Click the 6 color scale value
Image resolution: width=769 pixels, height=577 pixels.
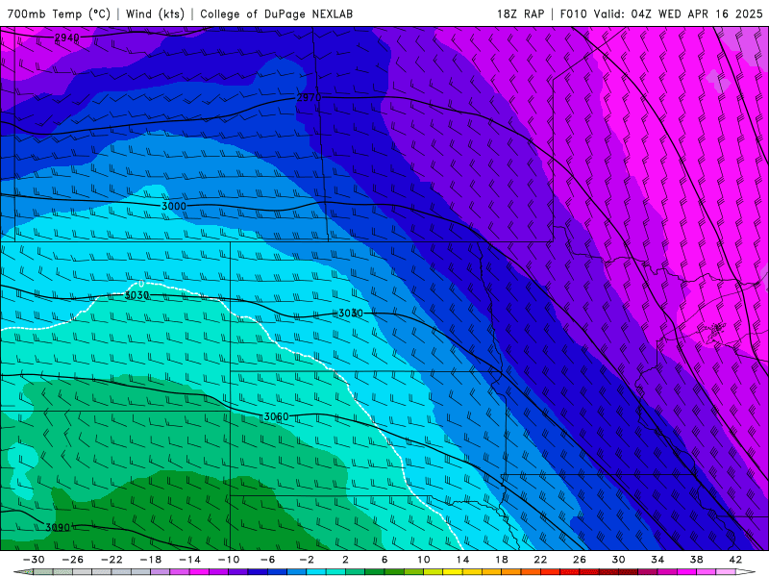[x=384, y=560]
